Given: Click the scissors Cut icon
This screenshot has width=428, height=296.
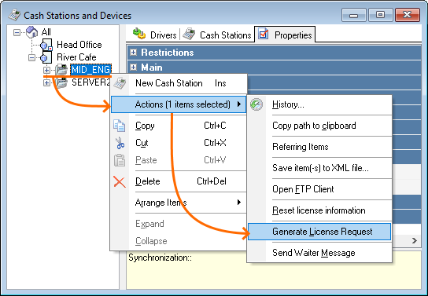Looking at the screenshot, I should click(120, 143).
